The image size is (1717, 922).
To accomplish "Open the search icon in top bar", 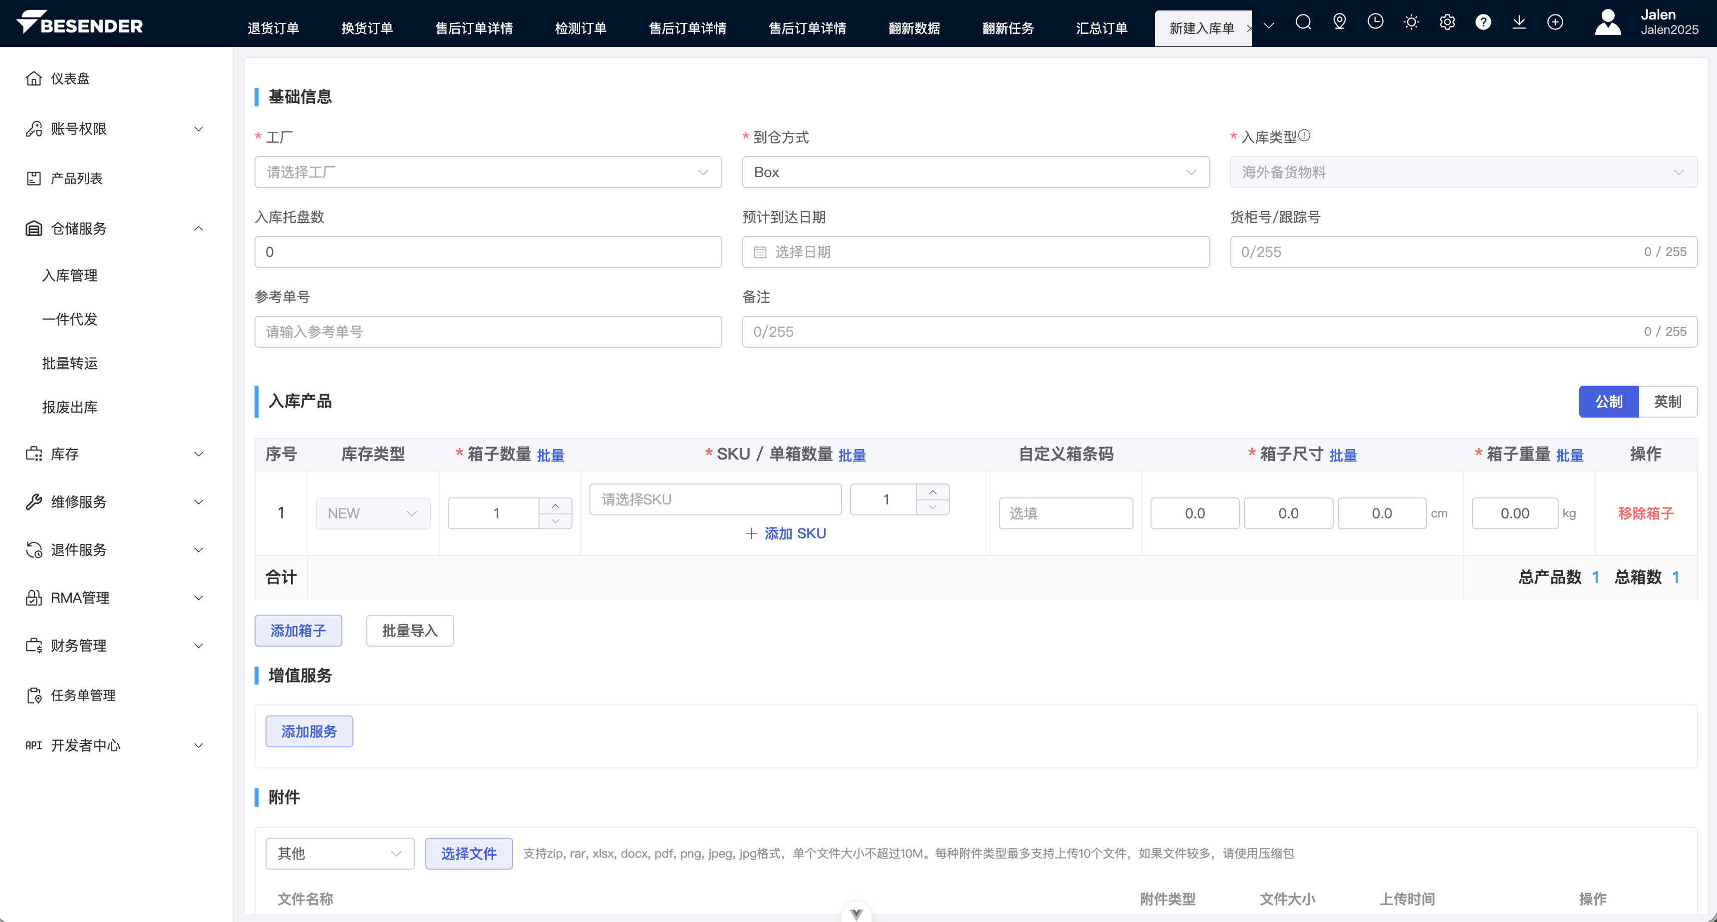I will (1303, 22).
